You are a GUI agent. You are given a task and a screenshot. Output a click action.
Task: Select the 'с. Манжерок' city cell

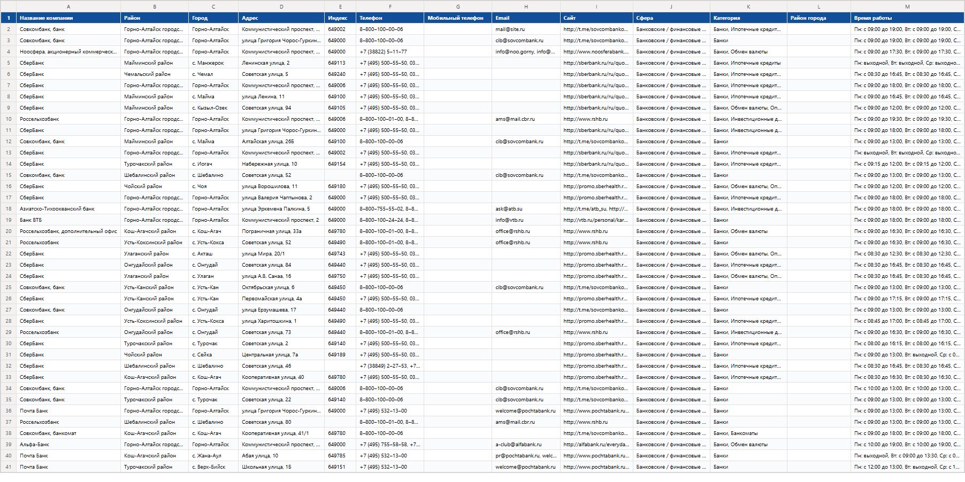[x=213, y=63]
